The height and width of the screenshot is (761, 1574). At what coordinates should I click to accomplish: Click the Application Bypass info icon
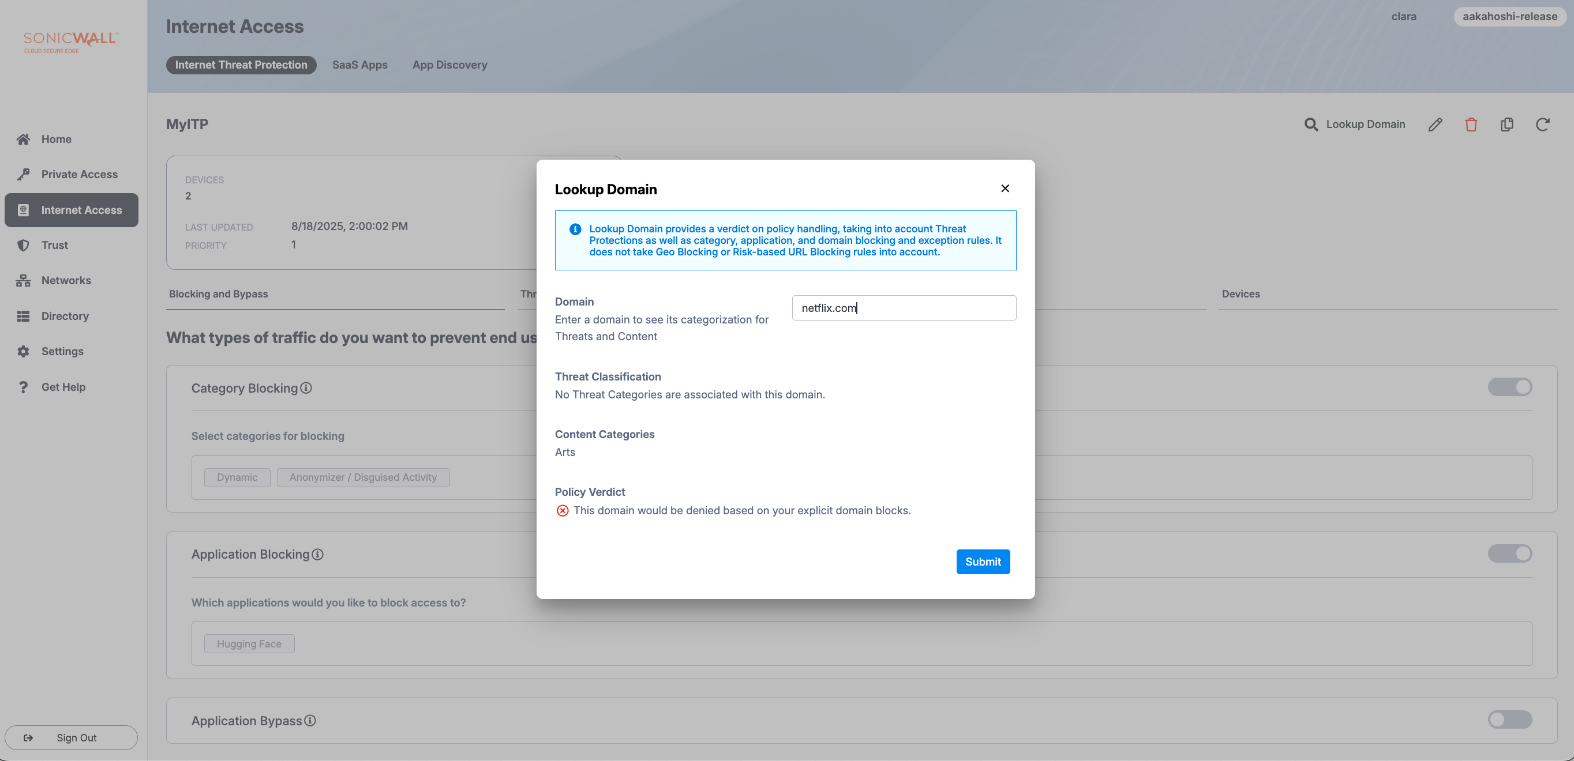click(310, 721)
